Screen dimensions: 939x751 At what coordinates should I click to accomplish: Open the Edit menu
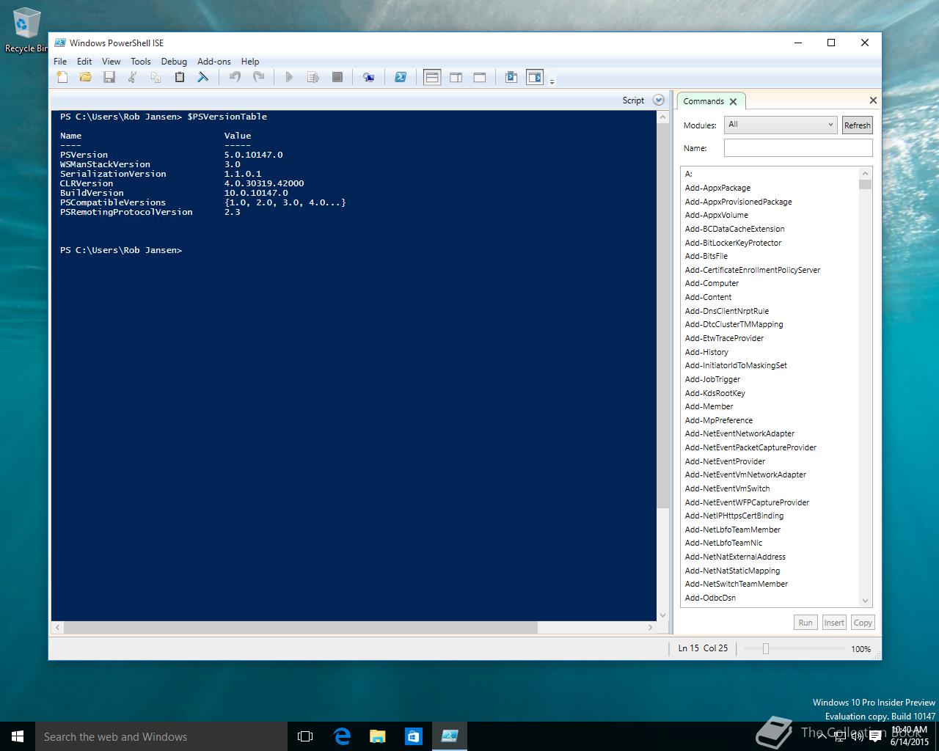point(84,62)
